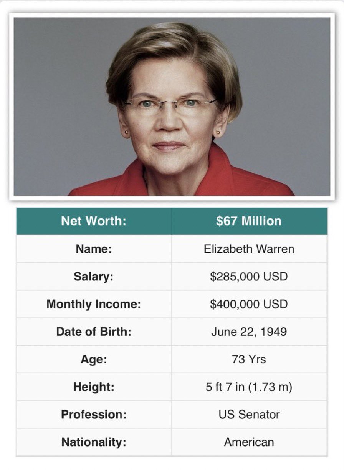Select the "Monthly Income:" label
Screen dimensions: 344x470
pyautogui.click(x=94, y=304)
